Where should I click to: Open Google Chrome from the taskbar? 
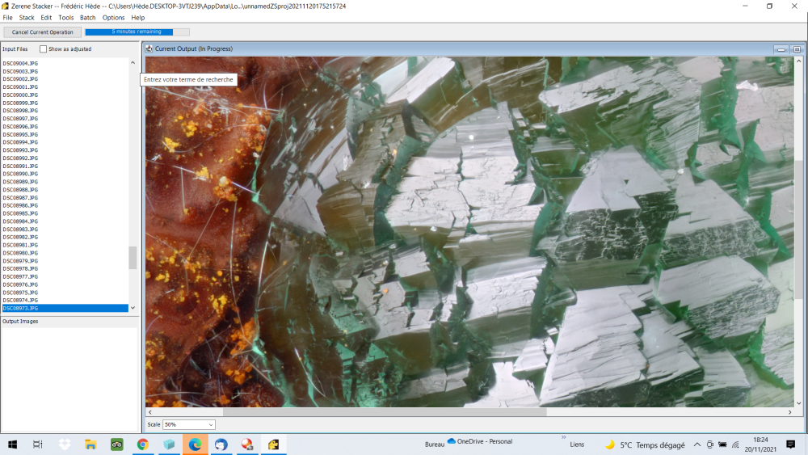click(143, 444)
